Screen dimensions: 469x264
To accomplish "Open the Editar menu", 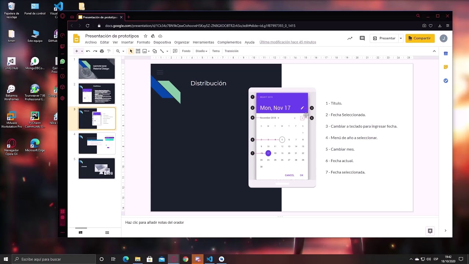I will tap(105, 42).
